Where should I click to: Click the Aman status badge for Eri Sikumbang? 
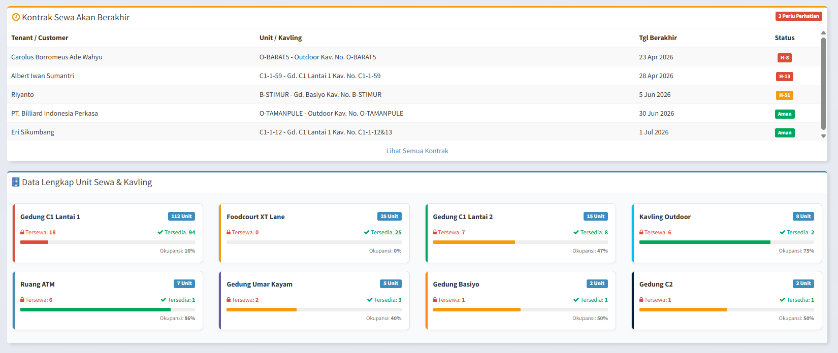(x=784, y=133)
